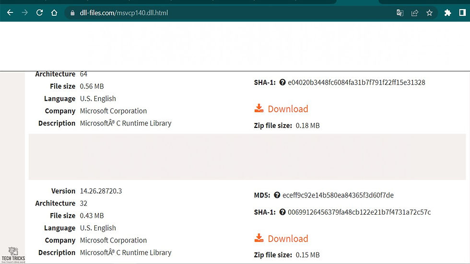Image resolution: width=470 pixels, height=264 pixels.
Task: Click the Architecture value 32
Action: pyautogui.click(x=83, y=203)
